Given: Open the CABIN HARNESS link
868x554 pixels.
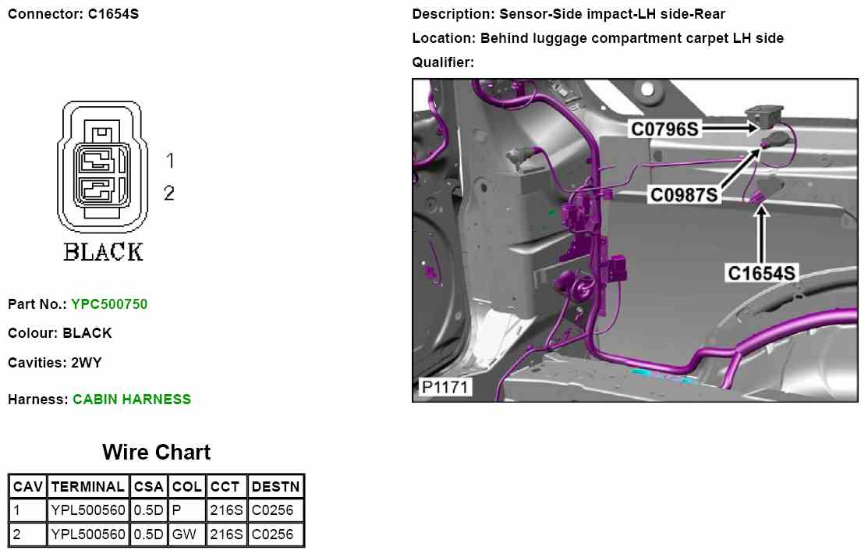Looking at the screenshot, I should pos(131,400).
